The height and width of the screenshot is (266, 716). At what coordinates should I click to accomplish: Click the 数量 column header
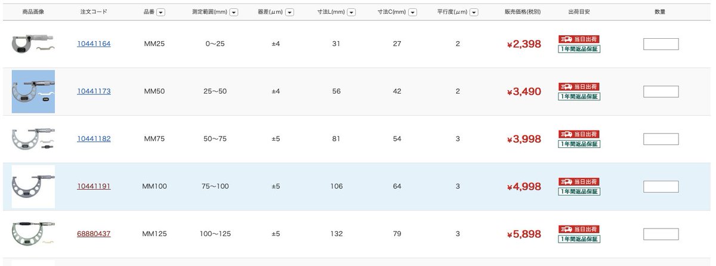(660, 12)
